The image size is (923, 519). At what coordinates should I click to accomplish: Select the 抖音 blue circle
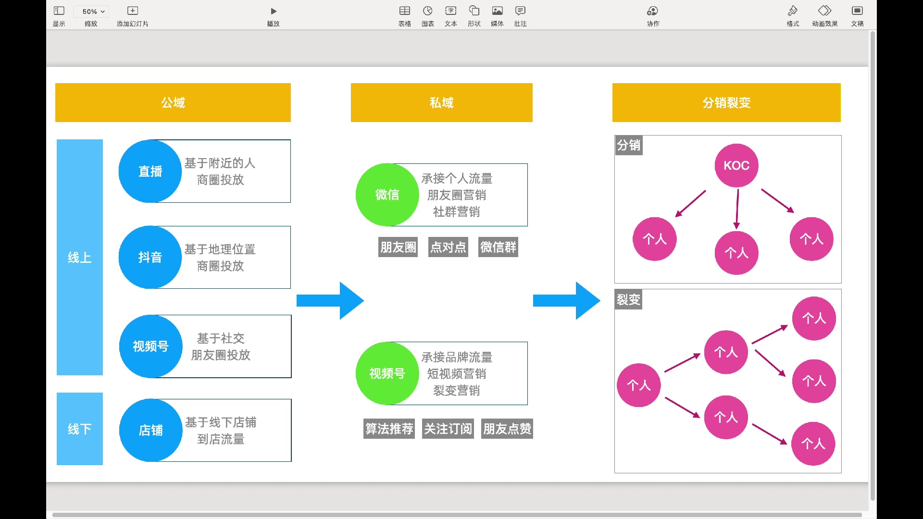tap(150, 257)
